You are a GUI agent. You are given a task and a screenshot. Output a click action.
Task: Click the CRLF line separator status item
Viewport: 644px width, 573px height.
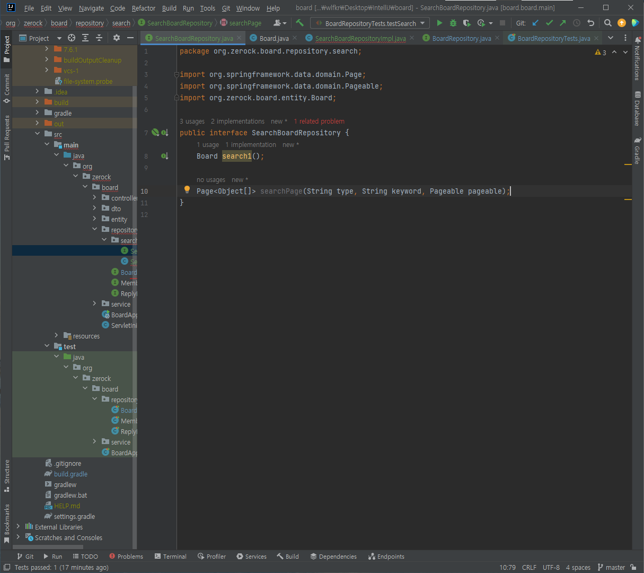(x=529, y=567)
